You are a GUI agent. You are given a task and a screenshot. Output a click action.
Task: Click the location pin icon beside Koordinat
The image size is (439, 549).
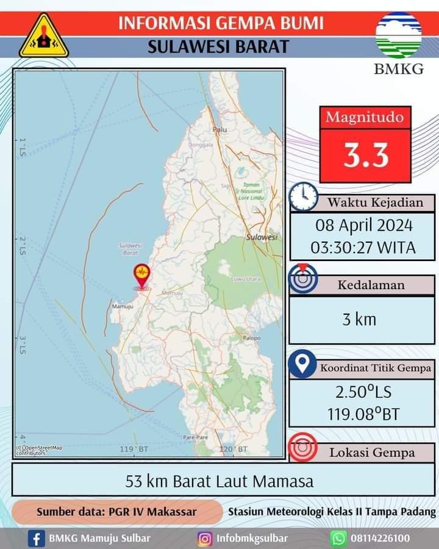pos(302,364)
